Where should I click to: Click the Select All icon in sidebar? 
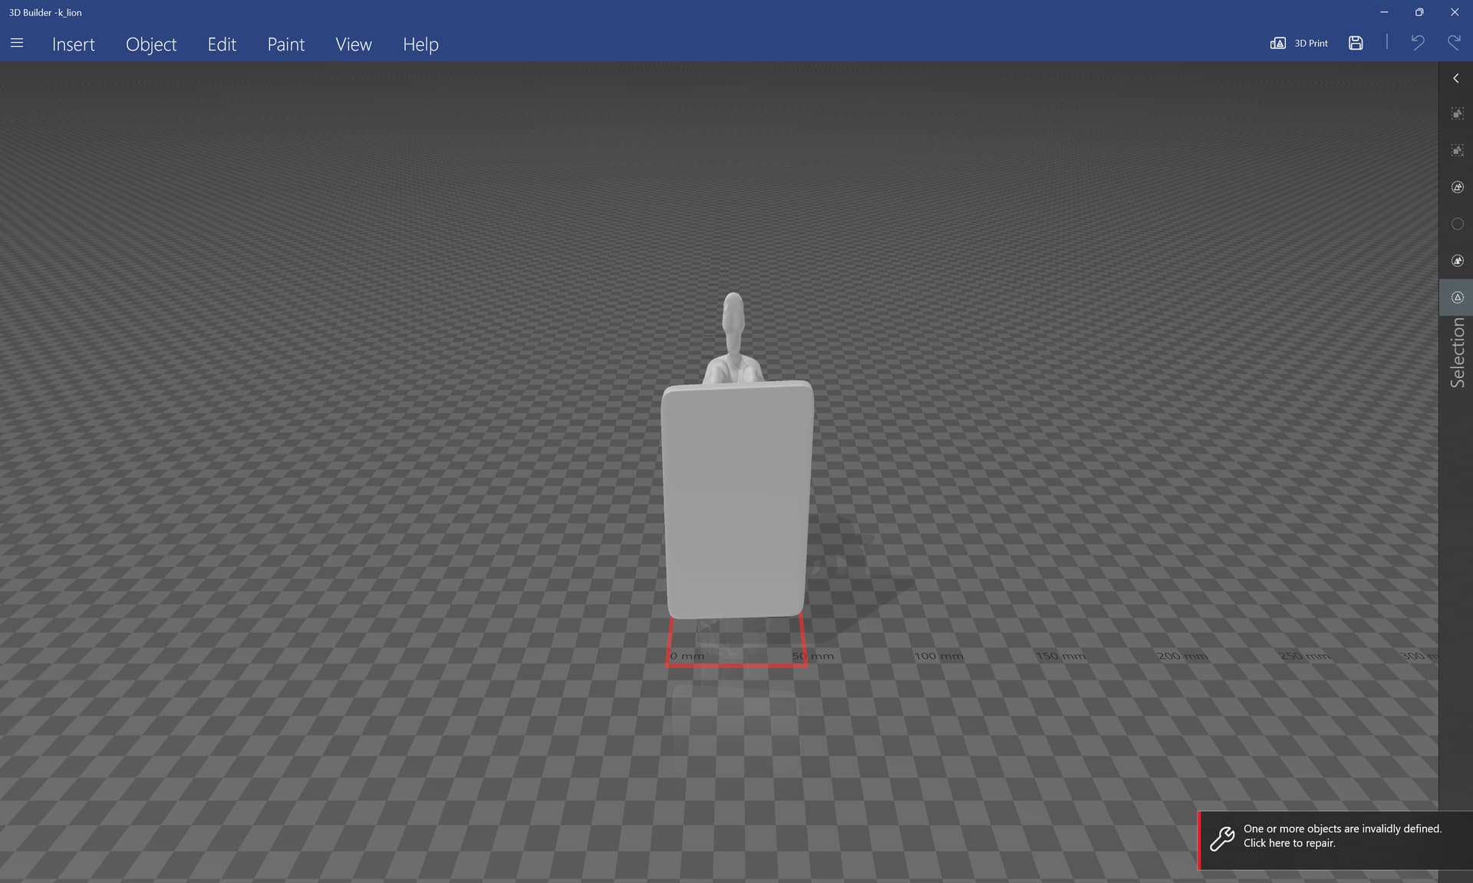[x=1457, y=113]
